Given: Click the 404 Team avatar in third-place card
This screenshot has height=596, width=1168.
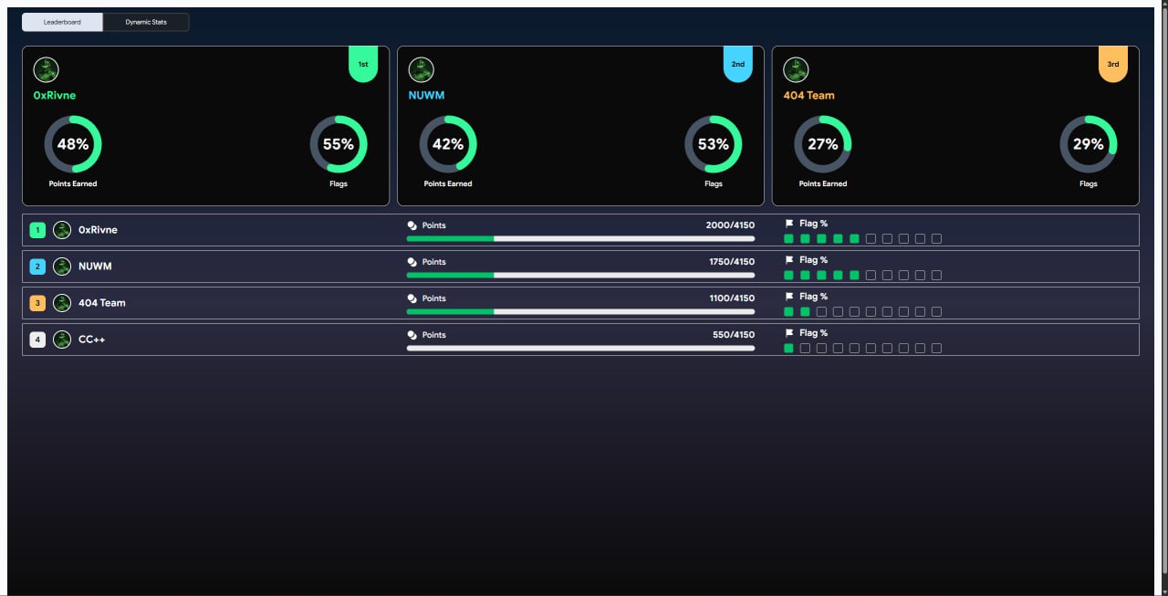Looking at the screenshot, I should 796,70.
